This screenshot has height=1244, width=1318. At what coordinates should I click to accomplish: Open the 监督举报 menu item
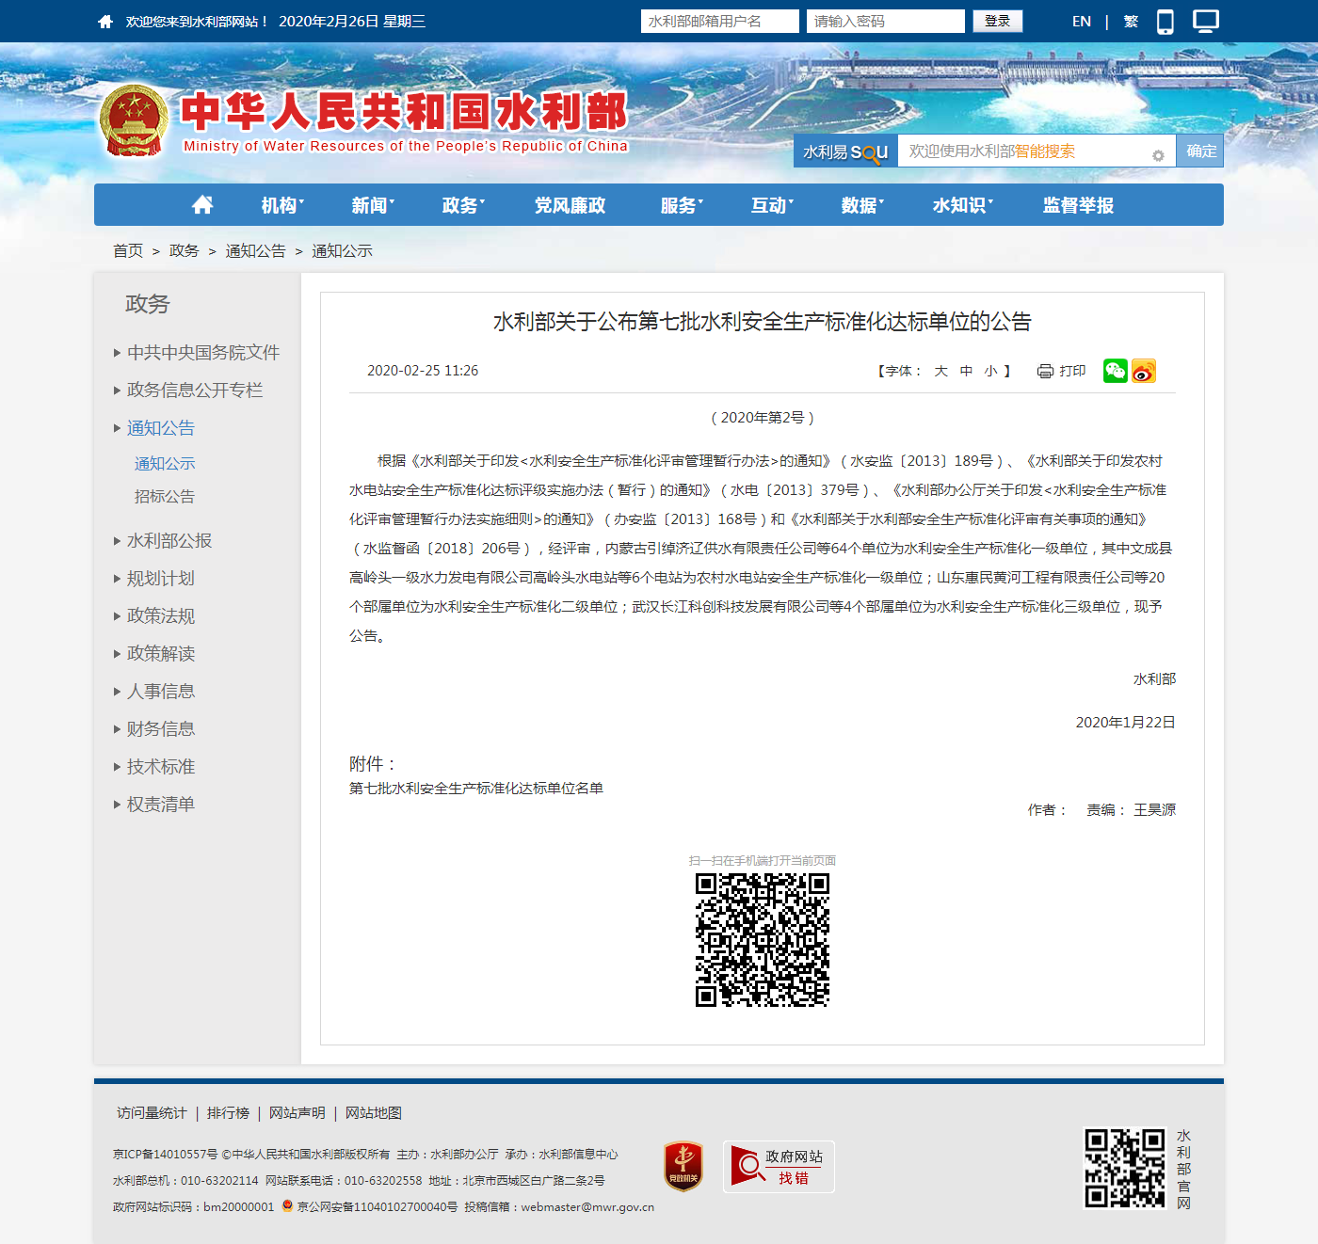1078,205
